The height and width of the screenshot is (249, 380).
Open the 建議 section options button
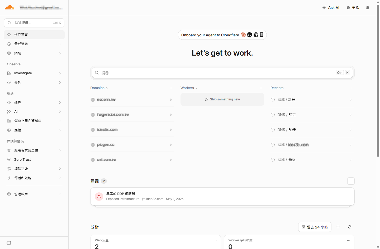[x=351, y=181]
